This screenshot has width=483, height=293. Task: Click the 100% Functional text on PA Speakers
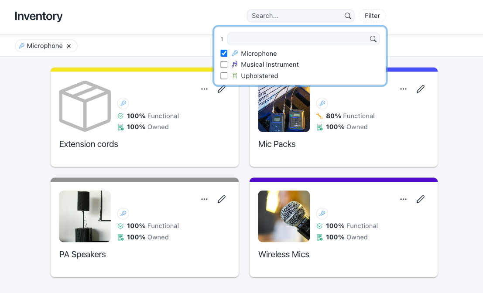(x=153, y=226)
